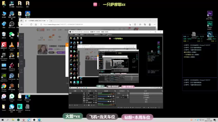
Task: Click the remove scene minus icon in OBS
Action: (72, 105)
